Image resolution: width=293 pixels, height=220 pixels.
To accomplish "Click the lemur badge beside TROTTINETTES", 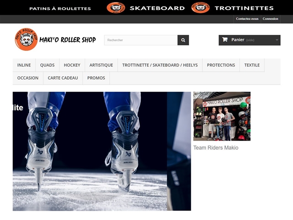I will [x=201, y=8].
